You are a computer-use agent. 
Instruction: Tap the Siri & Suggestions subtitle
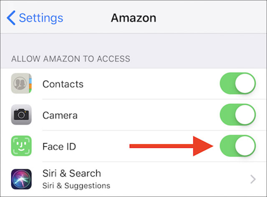76,185
